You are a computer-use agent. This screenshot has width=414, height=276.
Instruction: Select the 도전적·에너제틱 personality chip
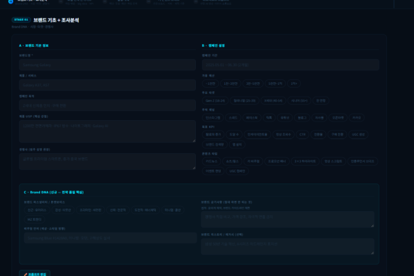[x=146, y=210]
